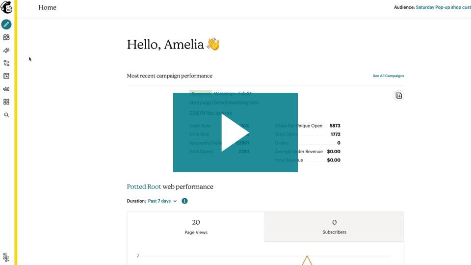Viewport: 471px width, 265px height.
Task: Open the Website icon in sidebar
Action: 6,76
